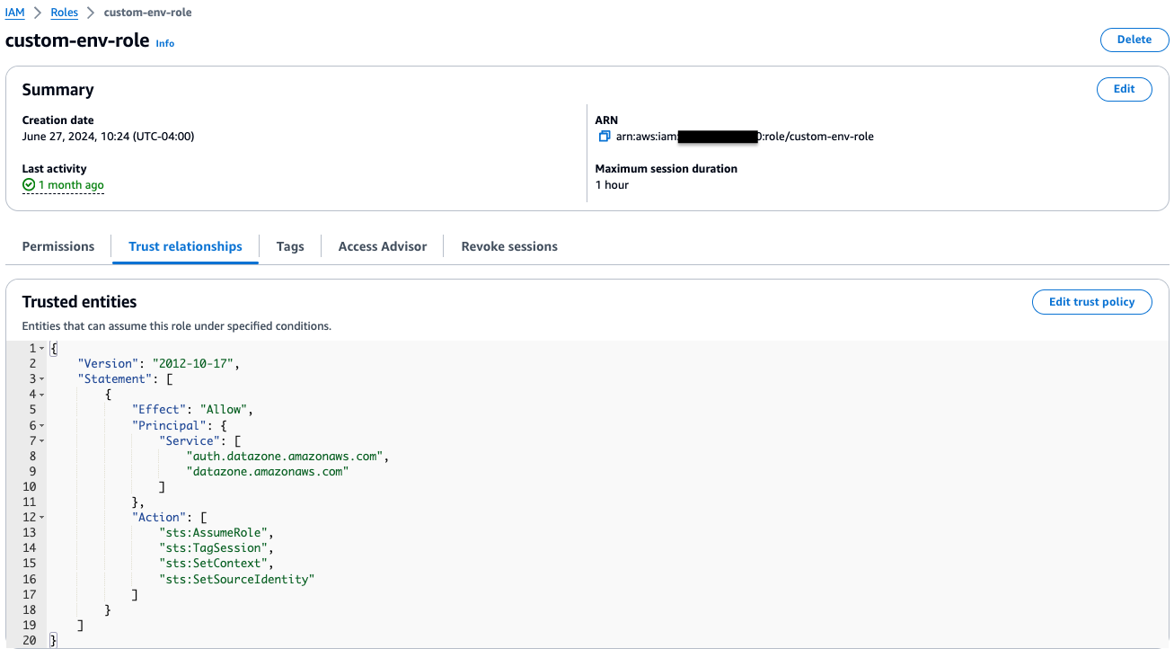Collapse the Statement array fold on line 3

pos(41,379)
